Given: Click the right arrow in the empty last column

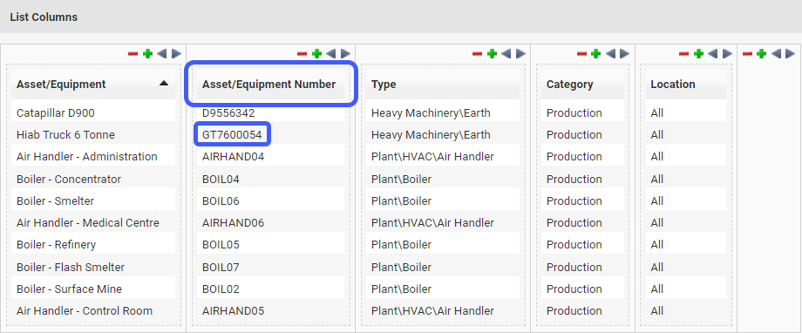Looking at the screenshot, I should click(x=791, y=54).
